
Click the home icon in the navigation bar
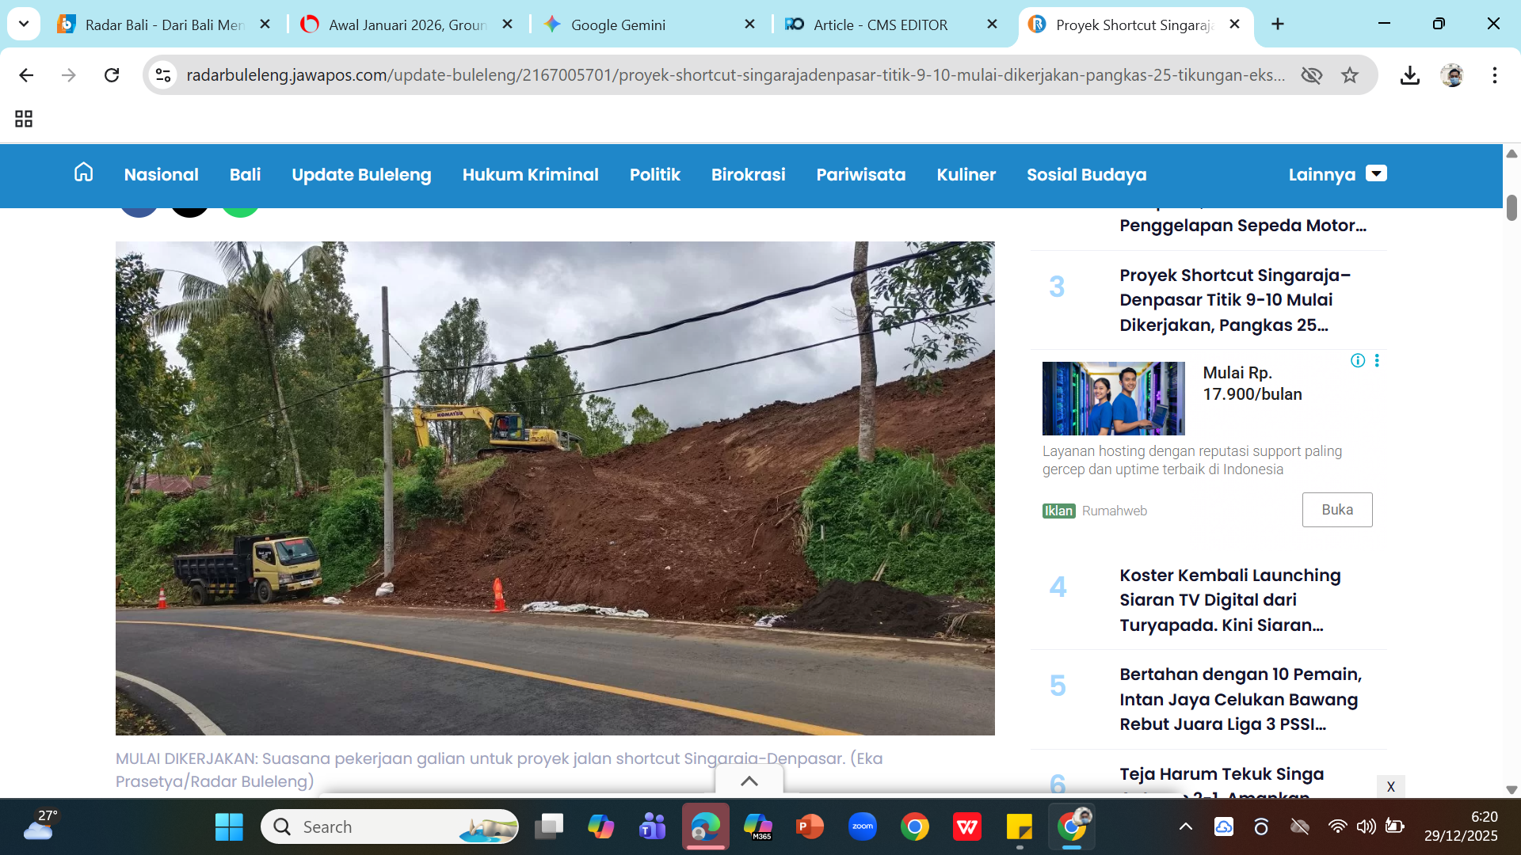(83, 173)
